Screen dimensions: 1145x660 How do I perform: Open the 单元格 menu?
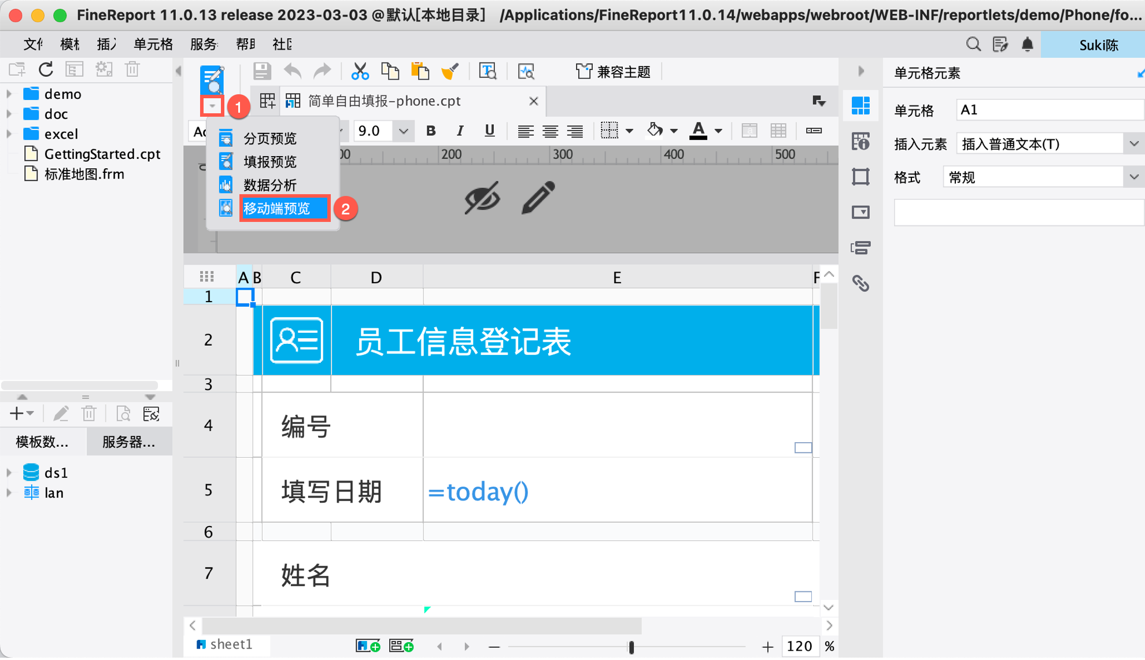tap(153, 45)
